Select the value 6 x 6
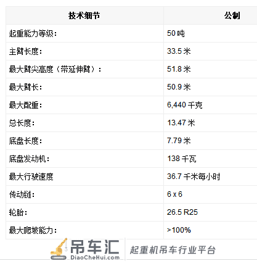Screen dimensions: 257x266 click(x=174, y=194)
